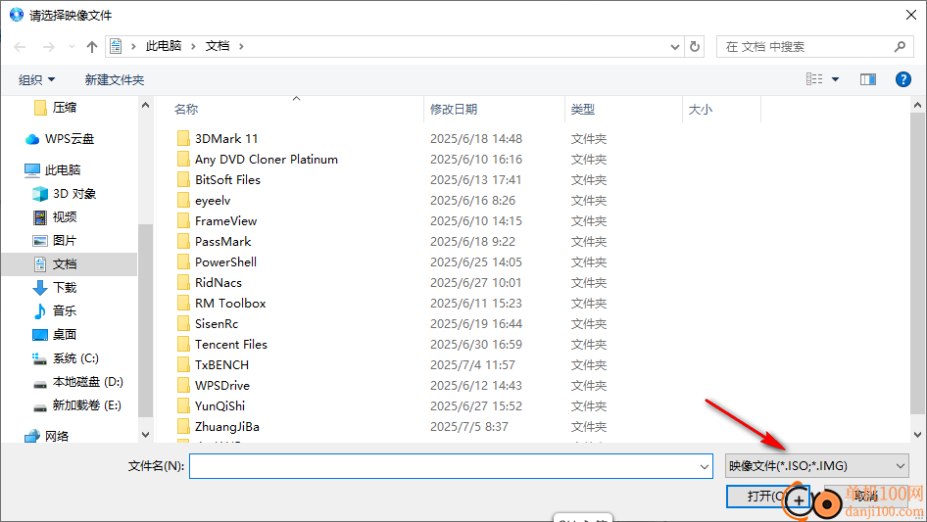Open 图片 in the sidebar
Screen dimensions: 927x522
(x=65, y=241)
